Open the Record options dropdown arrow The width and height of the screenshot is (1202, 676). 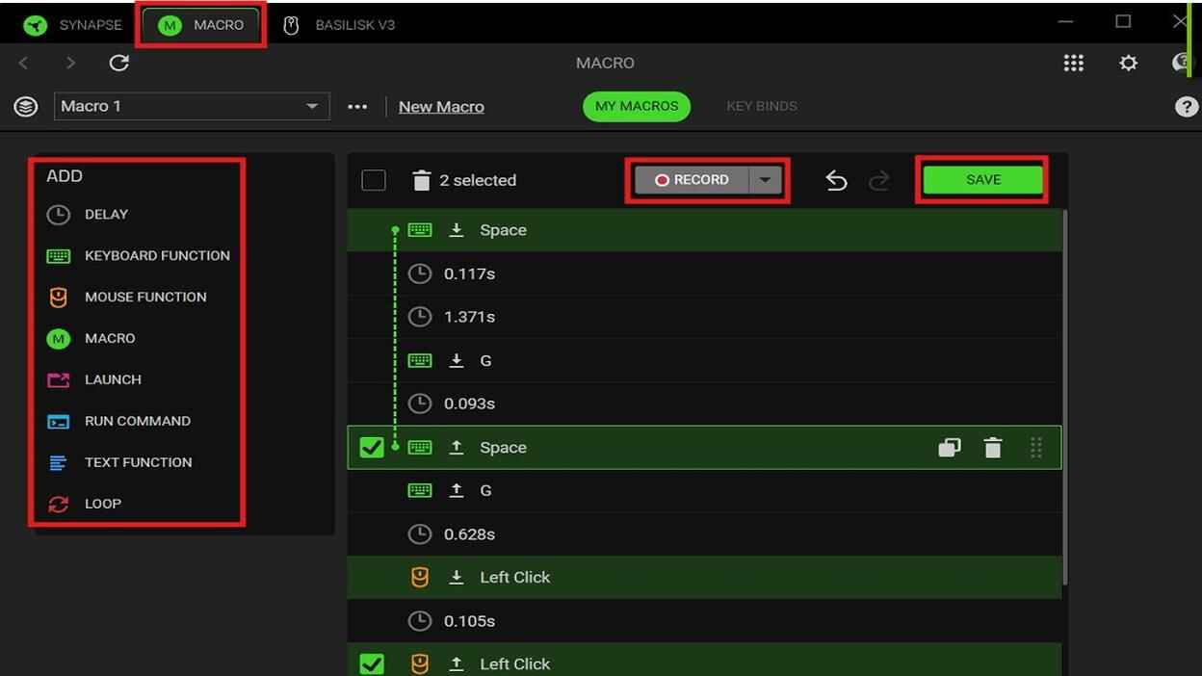(x=766, y=180)
